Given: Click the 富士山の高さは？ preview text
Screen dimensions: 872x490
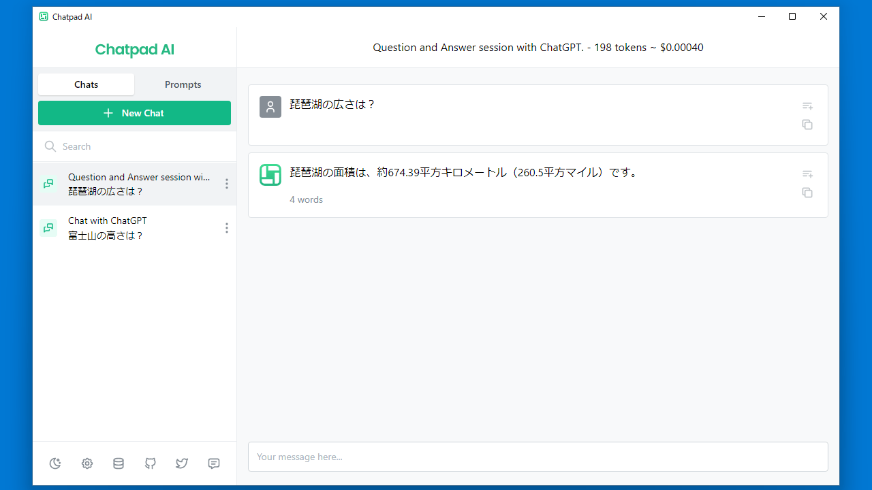Looking at the screenshot, I should point(106,235).
